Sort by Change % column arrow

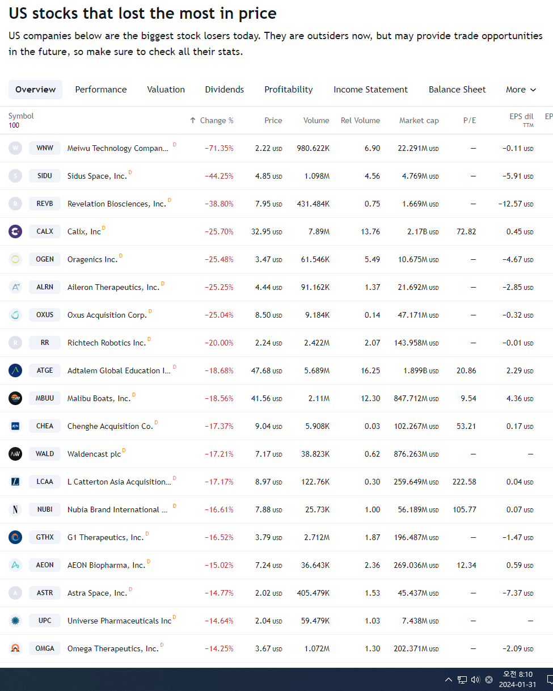pyautogui.click(x=193, y=121)
